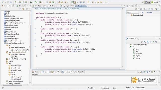Toggle Mark Occurrences toolbar button

[75, 2]
